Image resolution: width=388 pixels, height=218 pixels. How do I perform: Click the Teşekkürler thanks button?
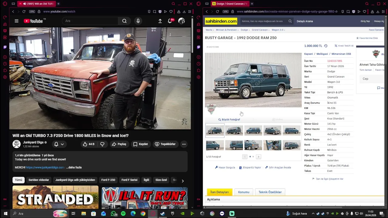(165, 144)
